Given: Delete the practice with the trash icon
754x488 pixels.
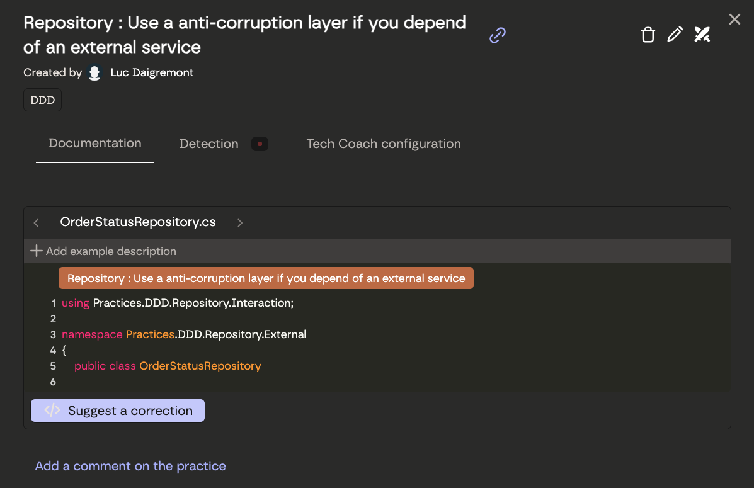Looking at the screenshot, I should (648, 35).
